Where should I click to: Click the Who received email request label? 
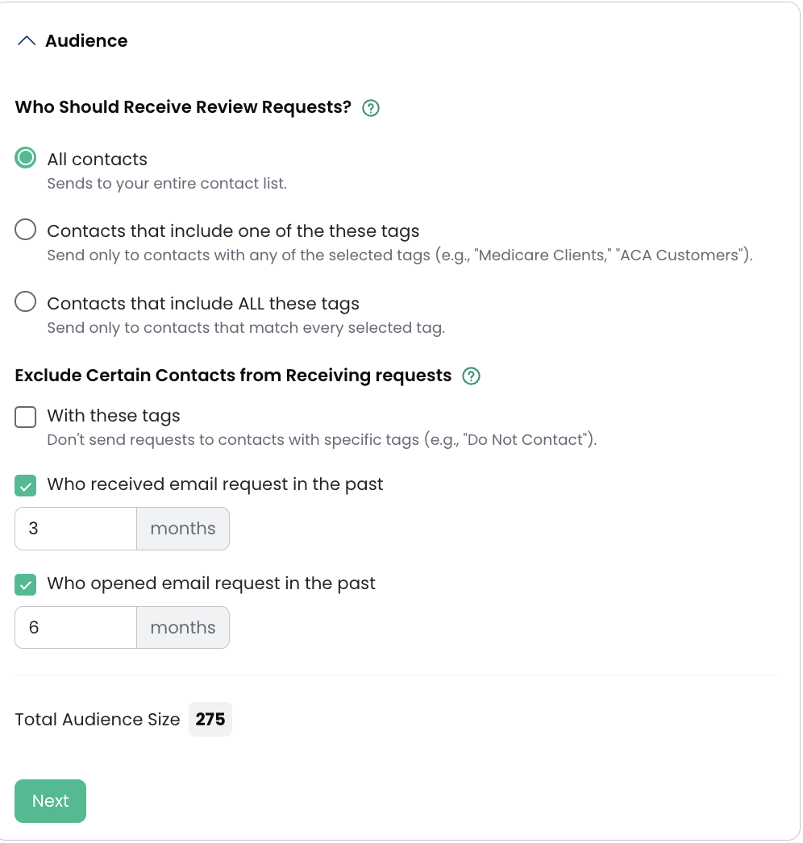(x=215, y=484)
